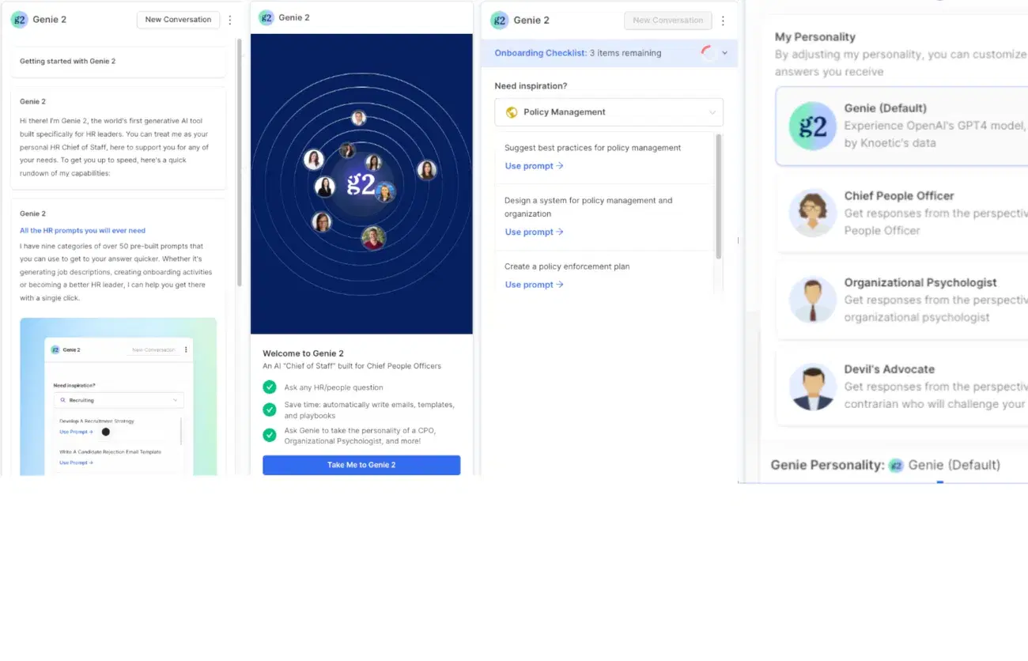Click the Take Me to Genie 2 button
The image size is (1028, 661).
[x=361, y=465]
